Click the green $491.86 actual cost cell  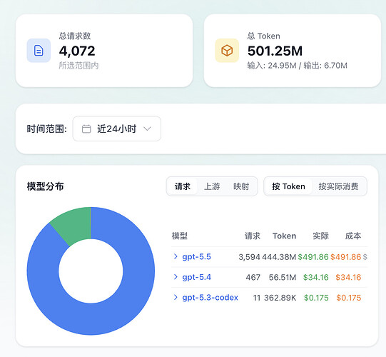313,257
